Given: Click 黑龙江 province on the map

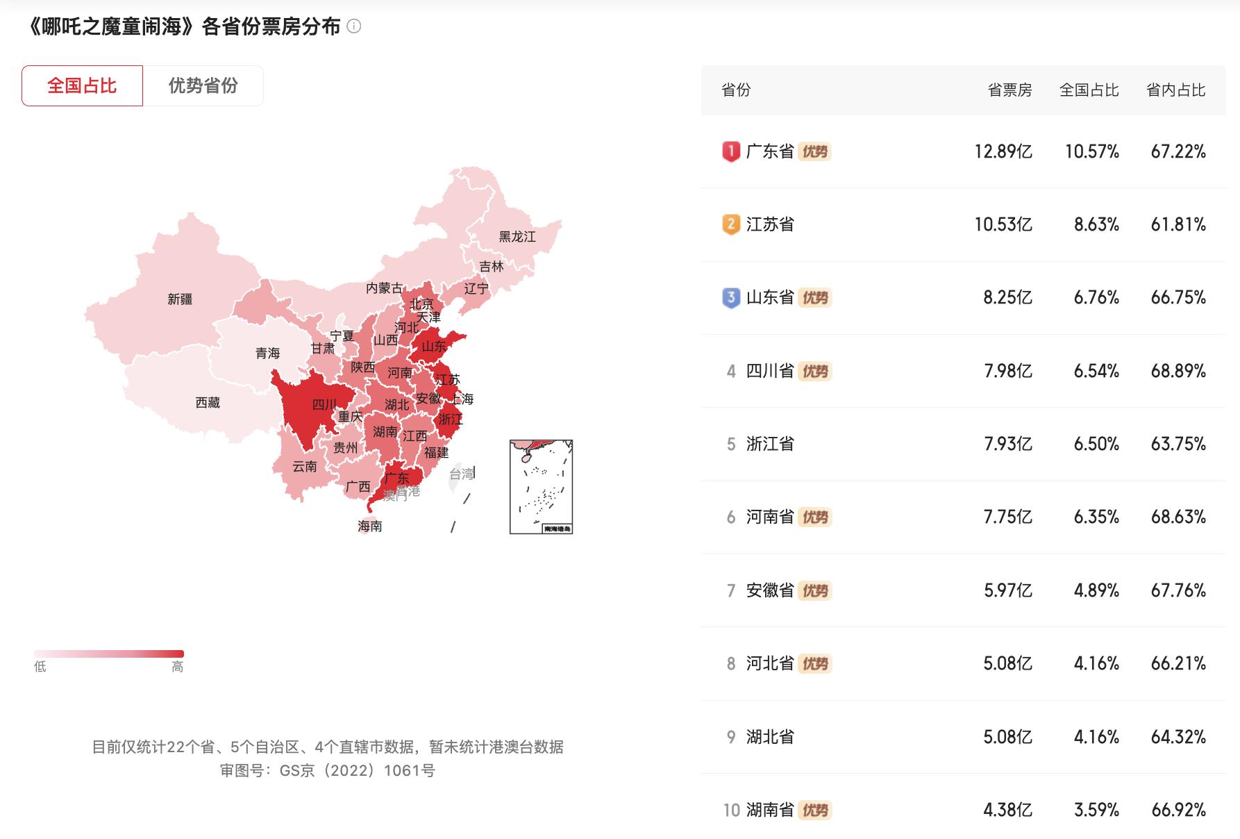Looking at the screenshot, I should (x=517, y=237).
